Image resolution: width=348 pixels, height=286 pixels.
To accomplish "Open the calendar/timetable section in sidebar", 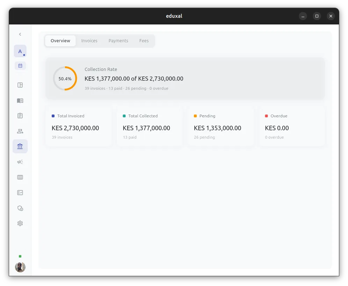I will pyautogui.click(x=20, y=66).
